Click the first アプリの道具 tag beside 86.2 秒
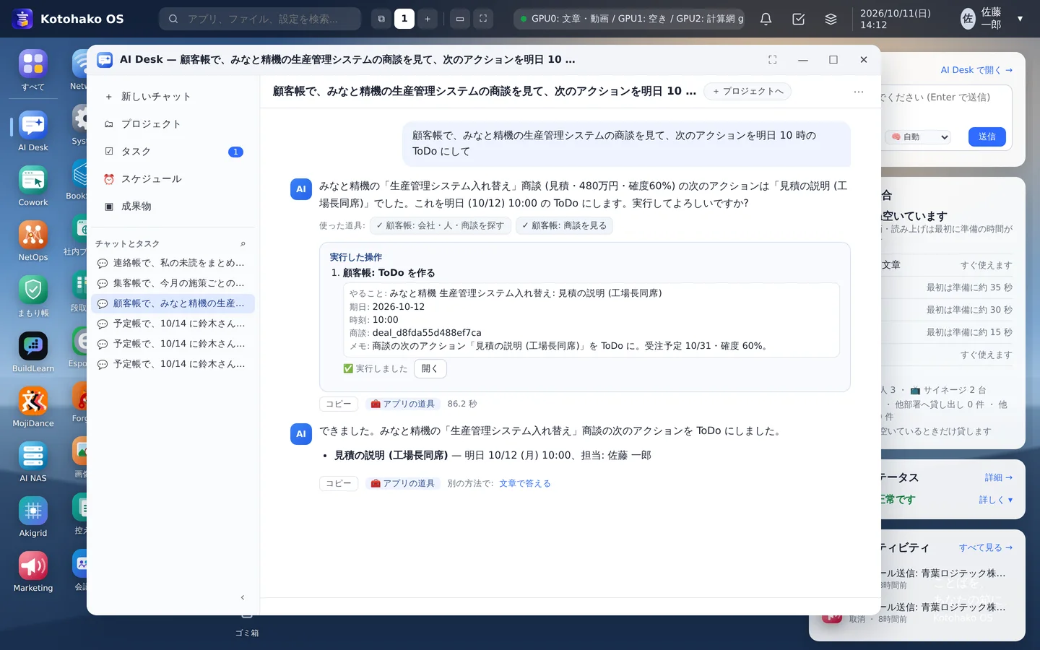The height and width of the screenshot is (650, 1040). (403, 404)
